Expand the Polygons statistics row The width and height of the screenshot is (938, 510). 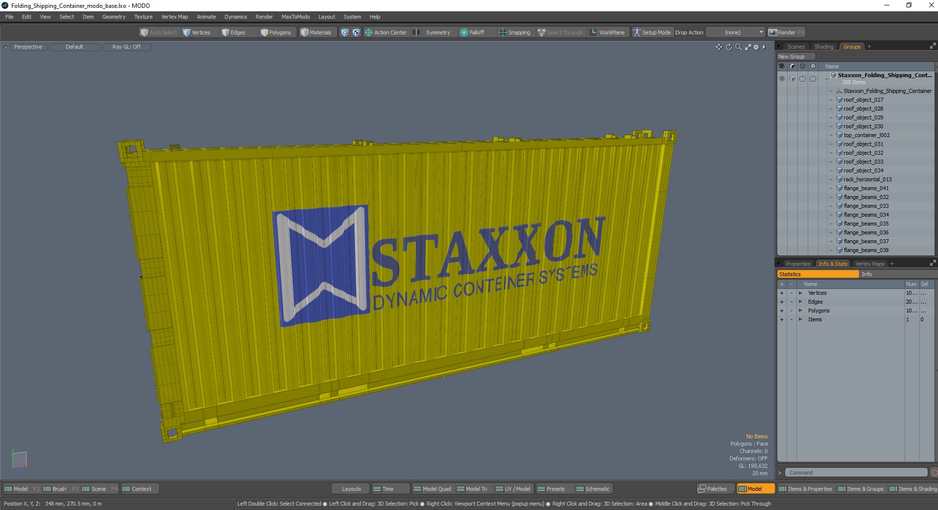tap(800, 311)
